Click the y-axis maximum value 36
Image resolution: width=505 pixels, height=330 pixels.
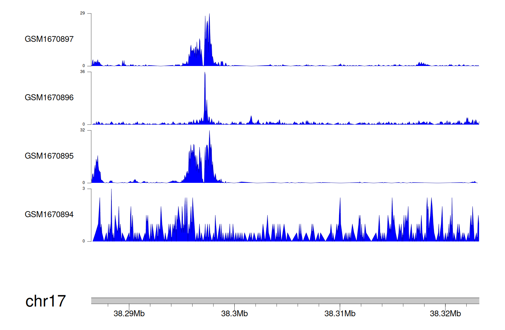point(82,72)
